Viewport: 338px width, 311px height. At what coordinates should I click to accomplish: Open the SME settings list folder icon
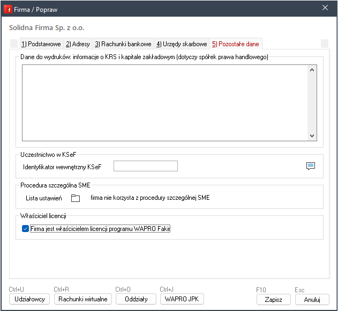click(76, 198)
